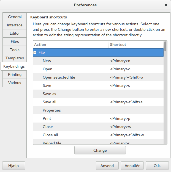Viewport: 171px width, 172px height.
Task: Open help via the Hjælp button
Action: pyautogui.click(x=14, y=166)
